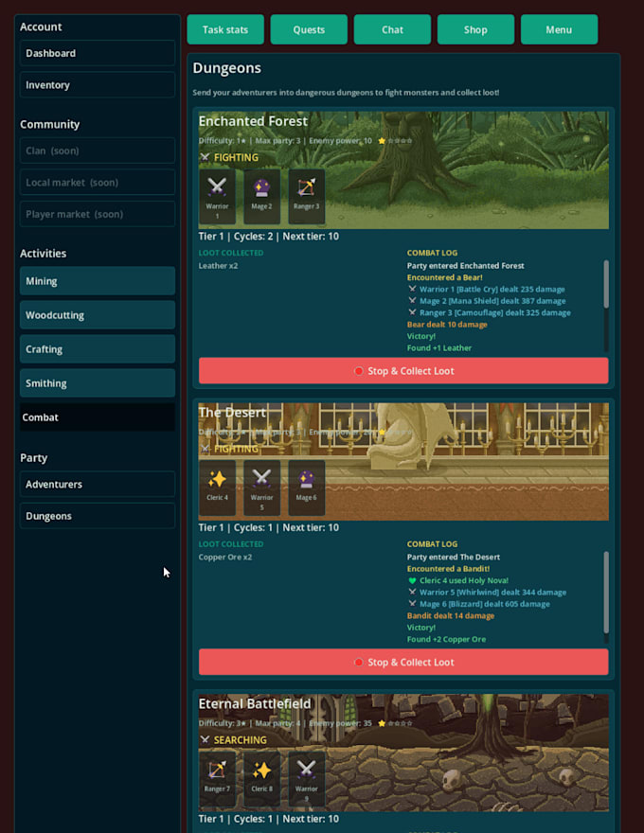Open Inventory from the sidebar
This screenshot has width=644, height=833.
(x=98, y=85)
